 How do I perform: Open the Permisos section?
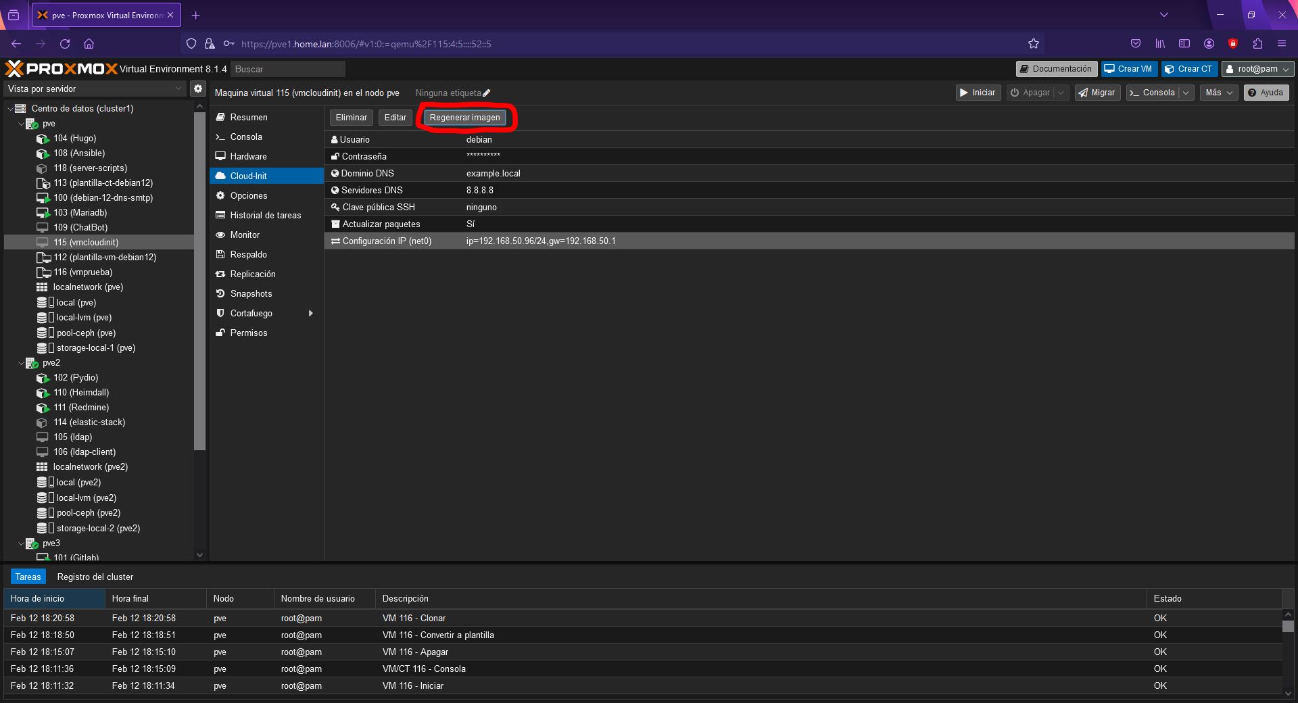266,333
